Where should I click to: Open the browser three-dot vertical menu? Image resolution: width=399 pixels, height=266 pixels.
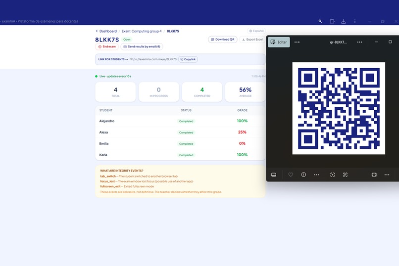click(355, 21)
